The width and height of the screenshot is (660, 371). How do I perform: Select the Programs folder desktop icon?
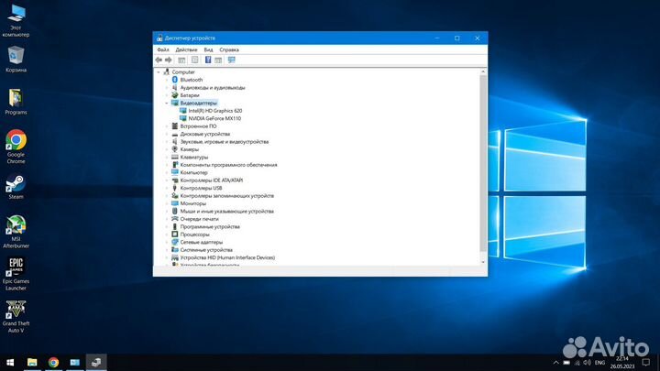(x=16, y=102)
